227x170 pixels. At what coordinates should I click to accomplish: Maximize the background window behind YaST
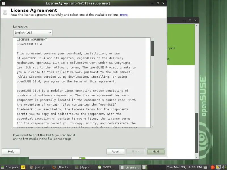pos(190,20)
